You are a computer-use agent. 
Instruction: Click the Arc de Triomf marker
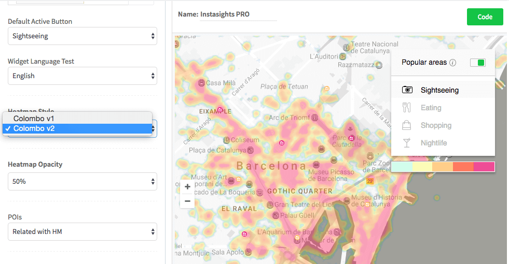[314, 118]
